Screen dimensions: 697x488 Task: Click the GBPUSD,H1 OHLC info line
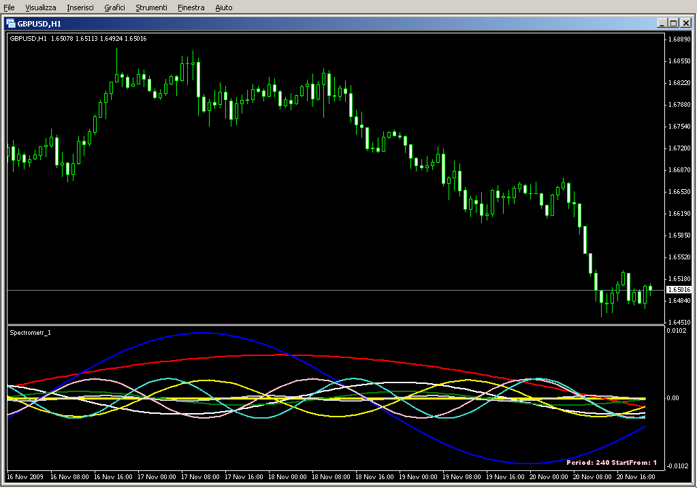coord(78,39)
